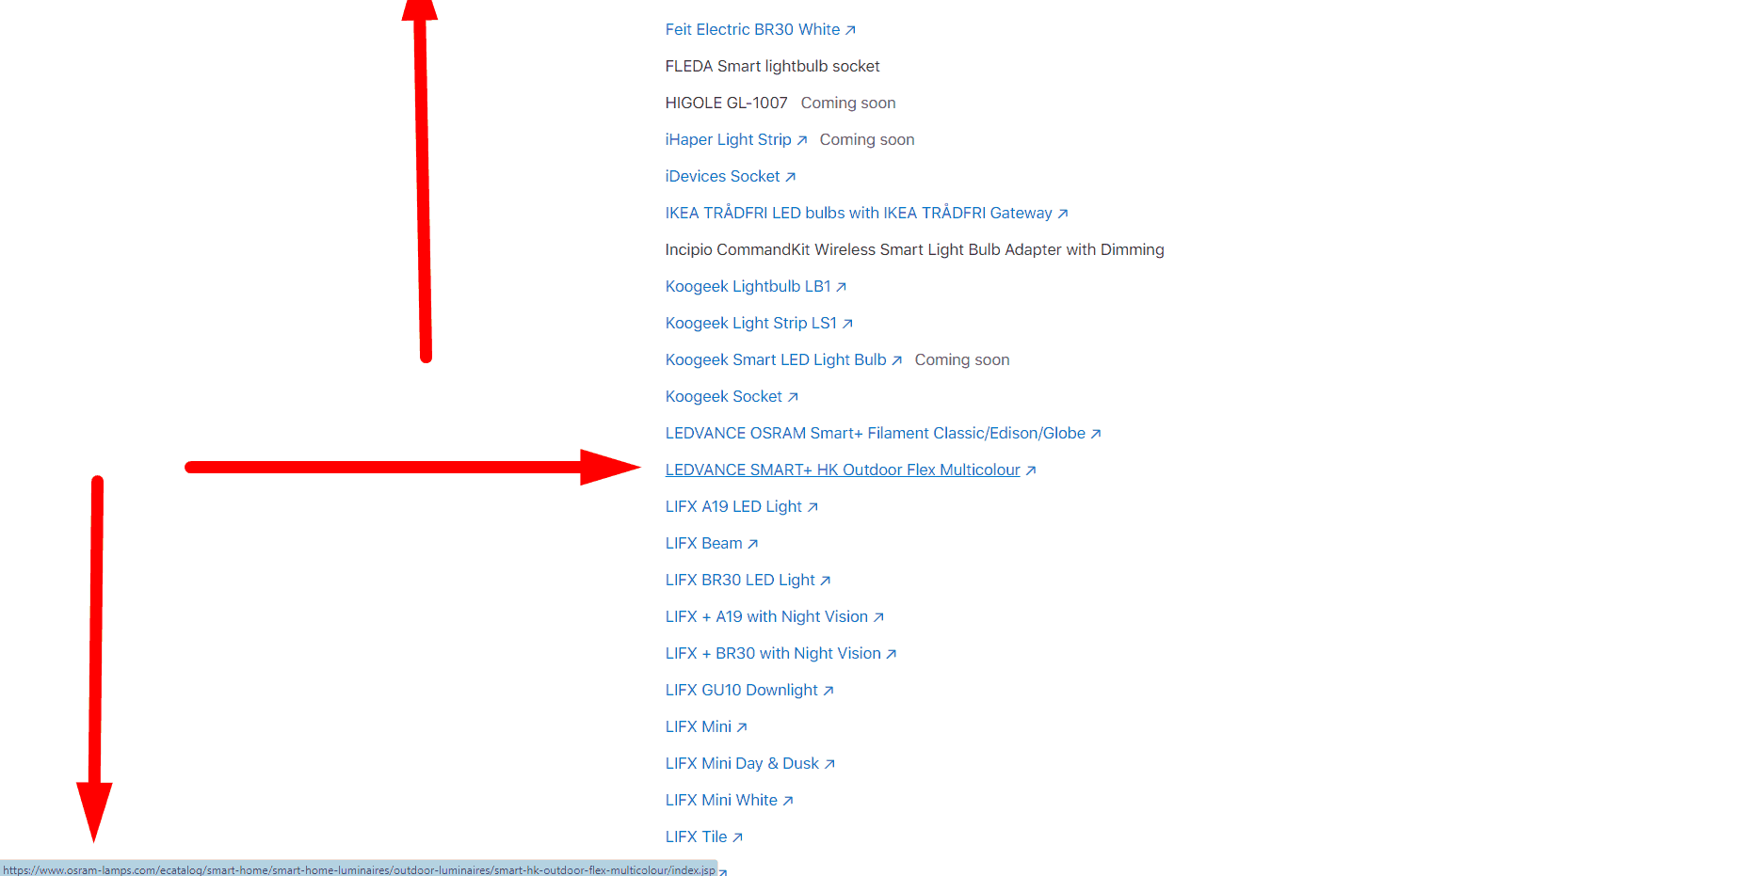Click external arrow icon after IKEA TRÅDFRI Gateway
This screenshot has width=1754, height=876.
tap(1063, 214)
